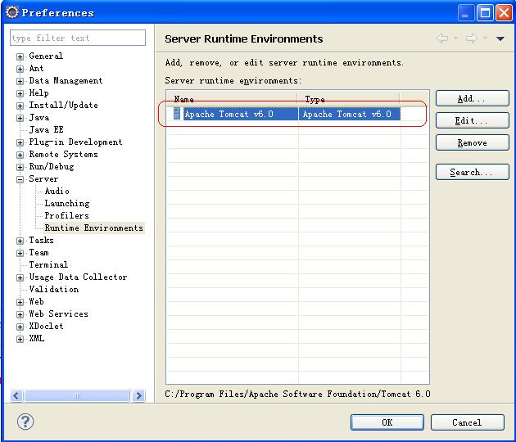The height and width of the screenshot is (442, 516).
Task: Expand the Remote Systems node
Action: coord(20,155)
